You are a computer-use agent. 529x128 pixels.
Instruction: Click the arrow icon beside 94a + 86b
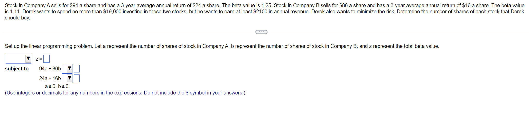[x=69, y=69]
